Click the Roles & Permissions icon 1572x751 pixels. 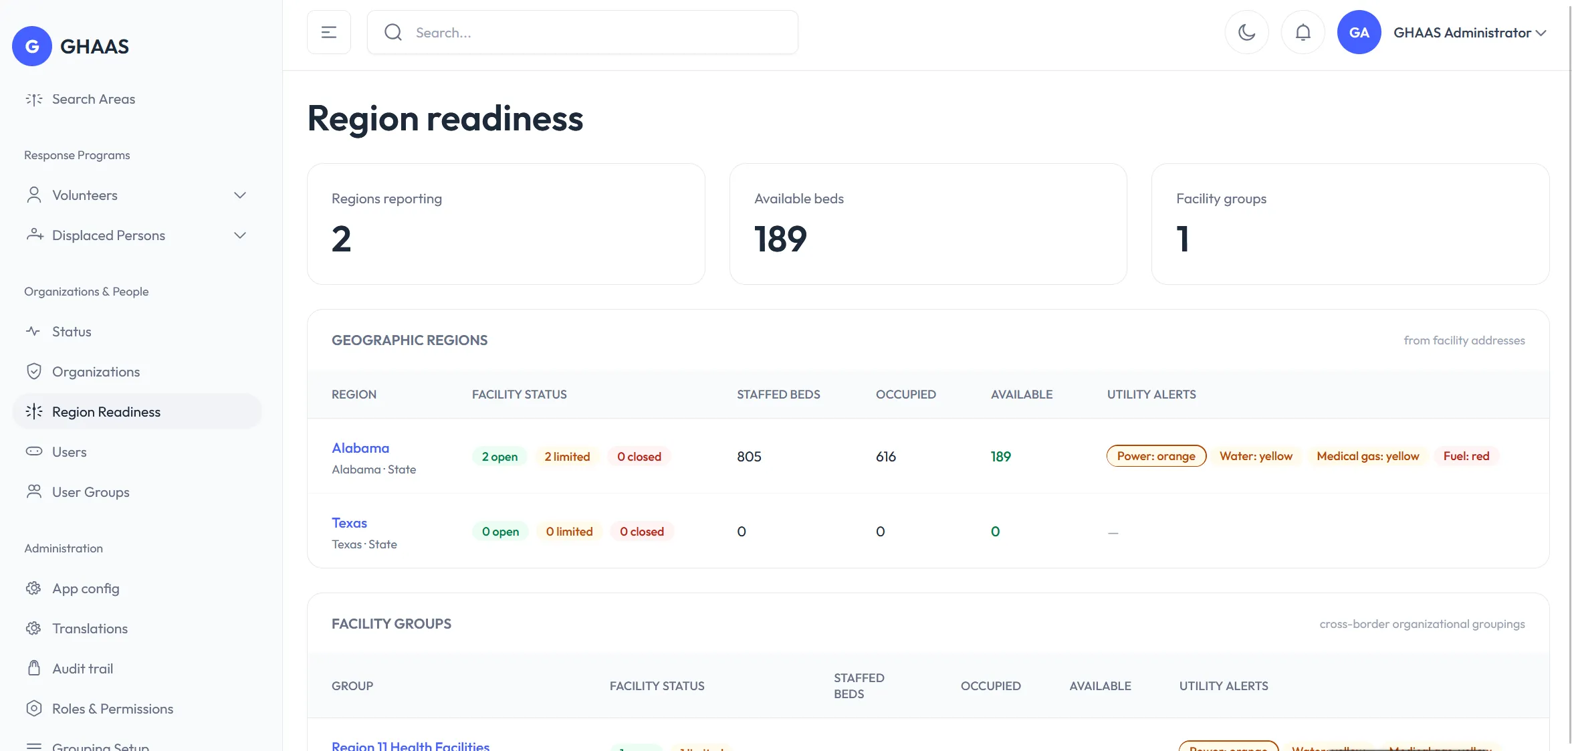(x=34, y=708)
